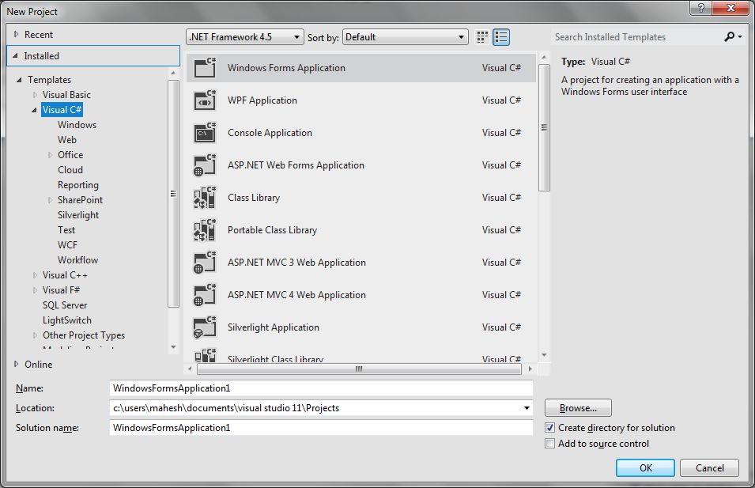Select the "Silverlight Application" template name
The width and height of the screenshot is (755, 488).
(273, 327)
